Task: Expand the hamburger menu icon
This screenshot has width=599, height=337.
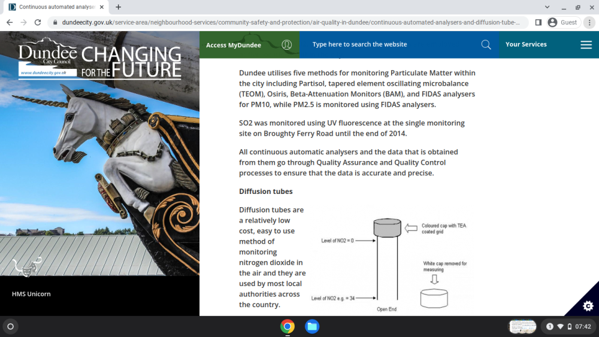Action: 586,45
